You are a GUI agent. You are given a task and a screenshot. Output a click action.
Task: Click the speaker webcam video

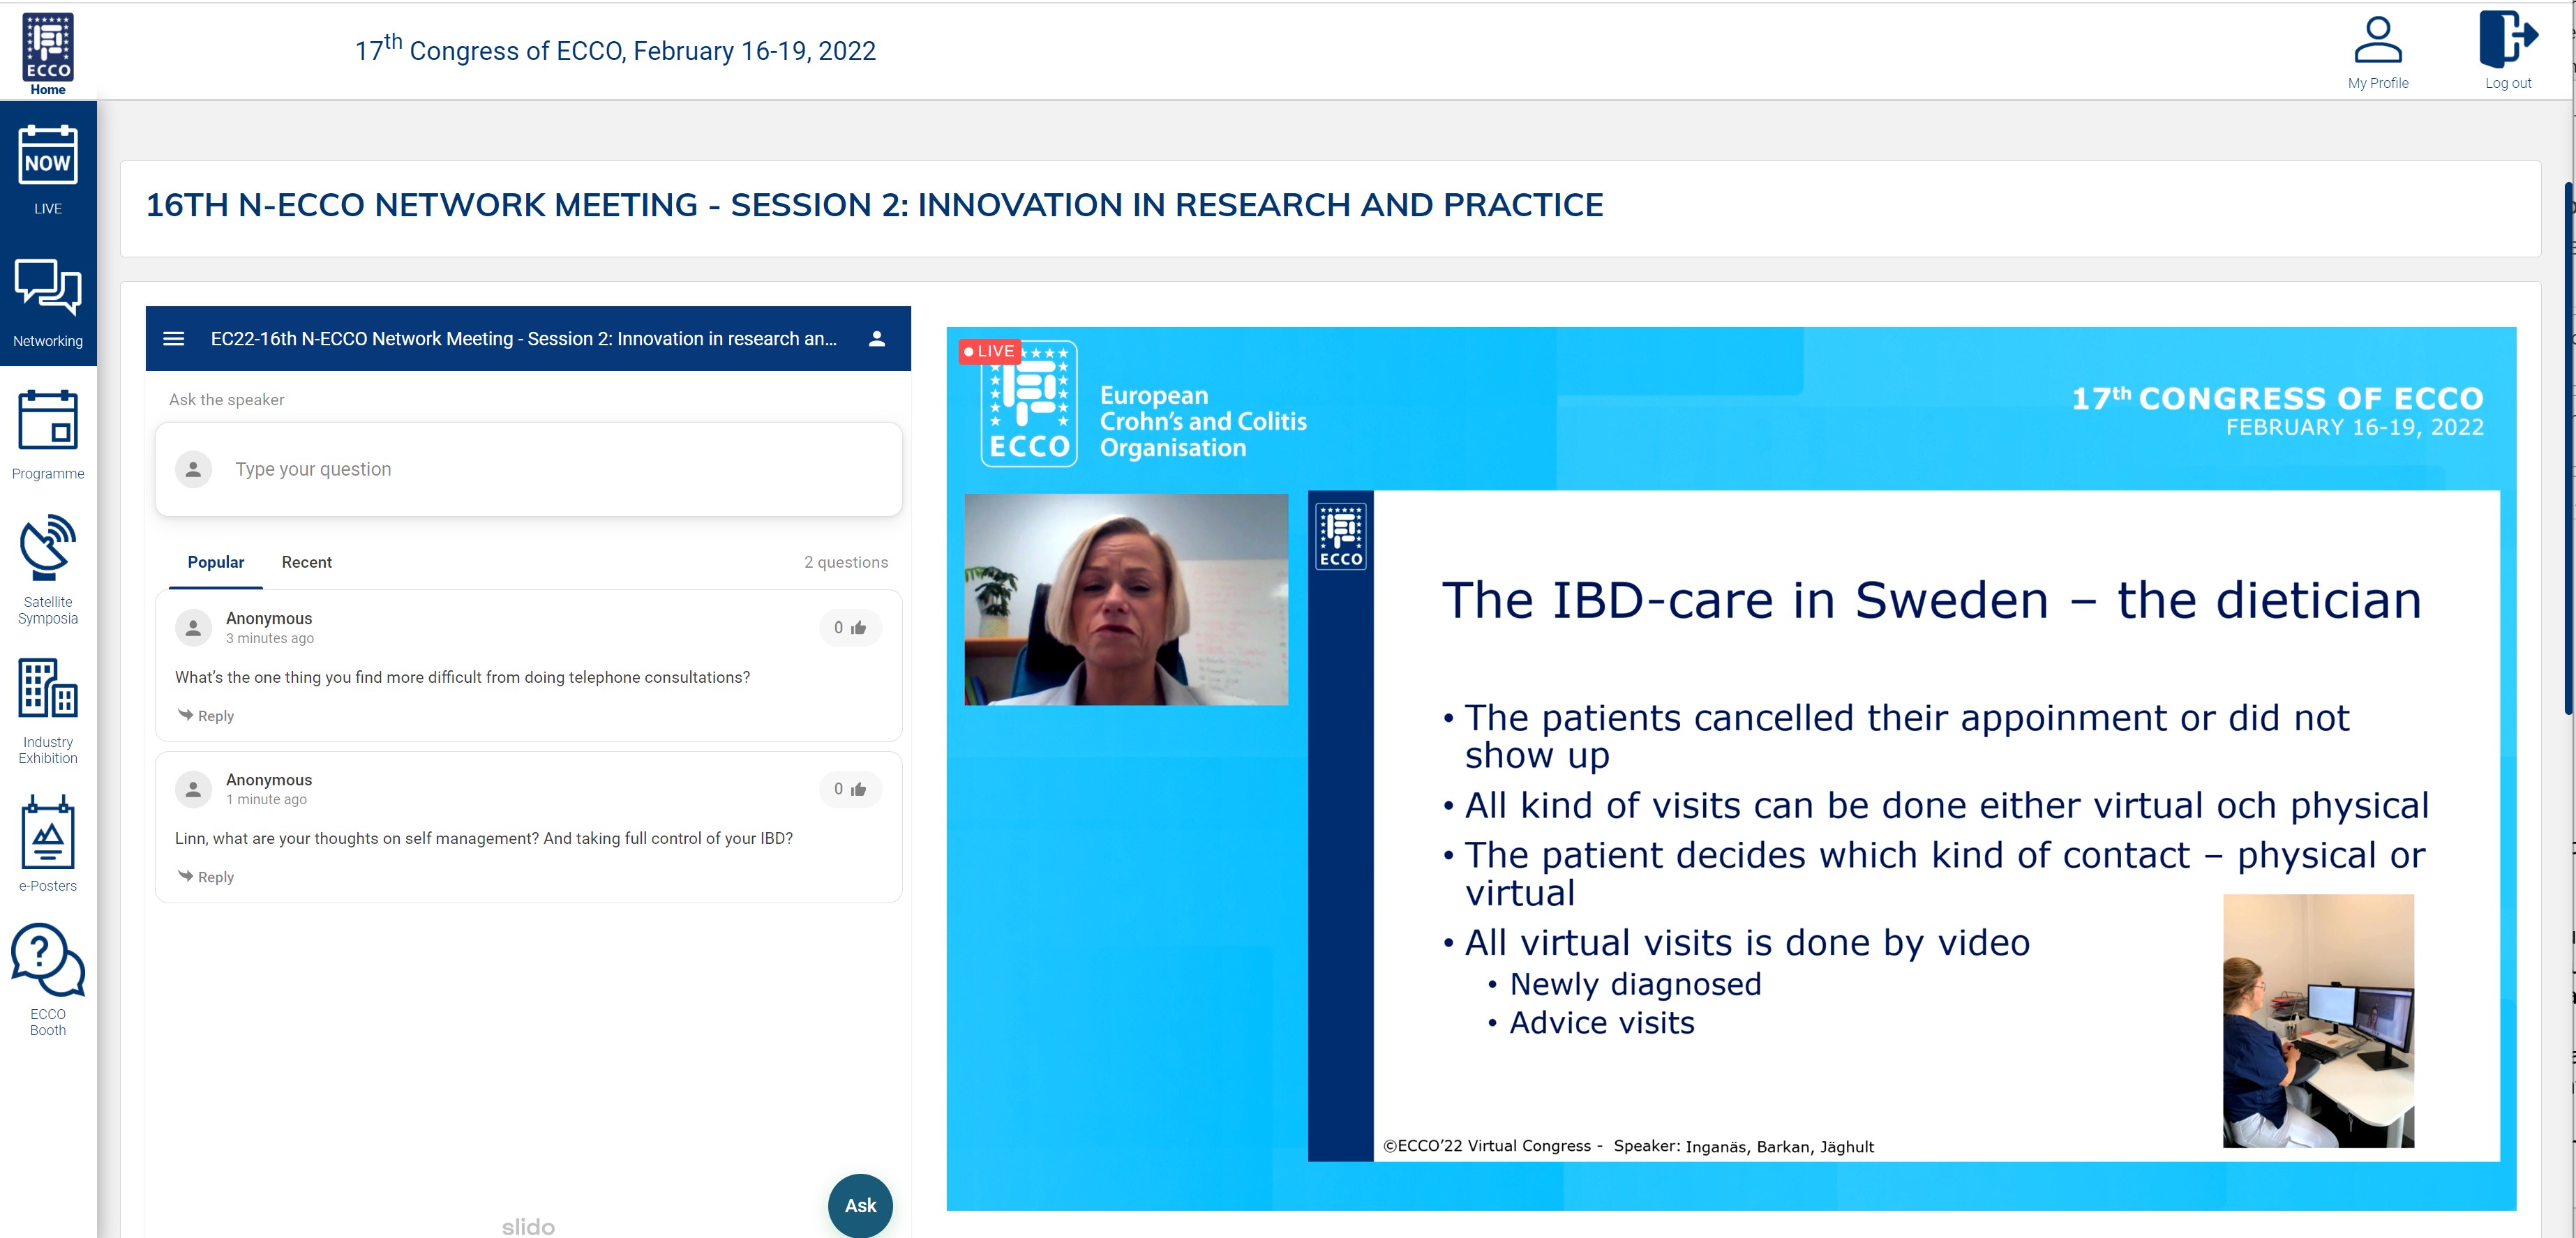(x=1126, y=599)
